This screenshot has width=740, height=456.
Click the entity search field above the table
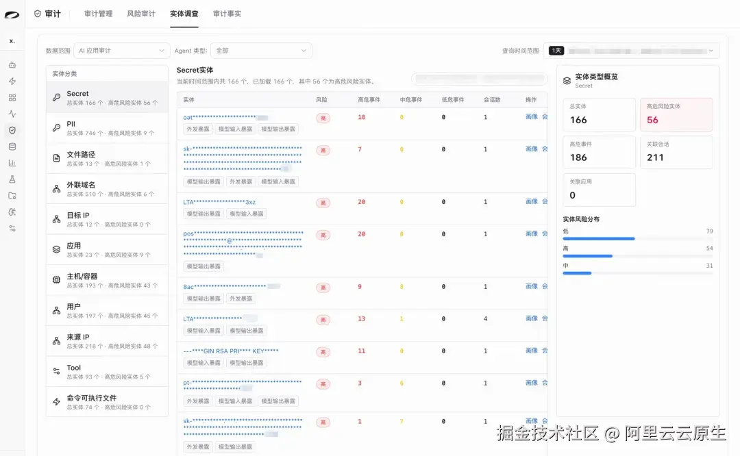(479, 78)
